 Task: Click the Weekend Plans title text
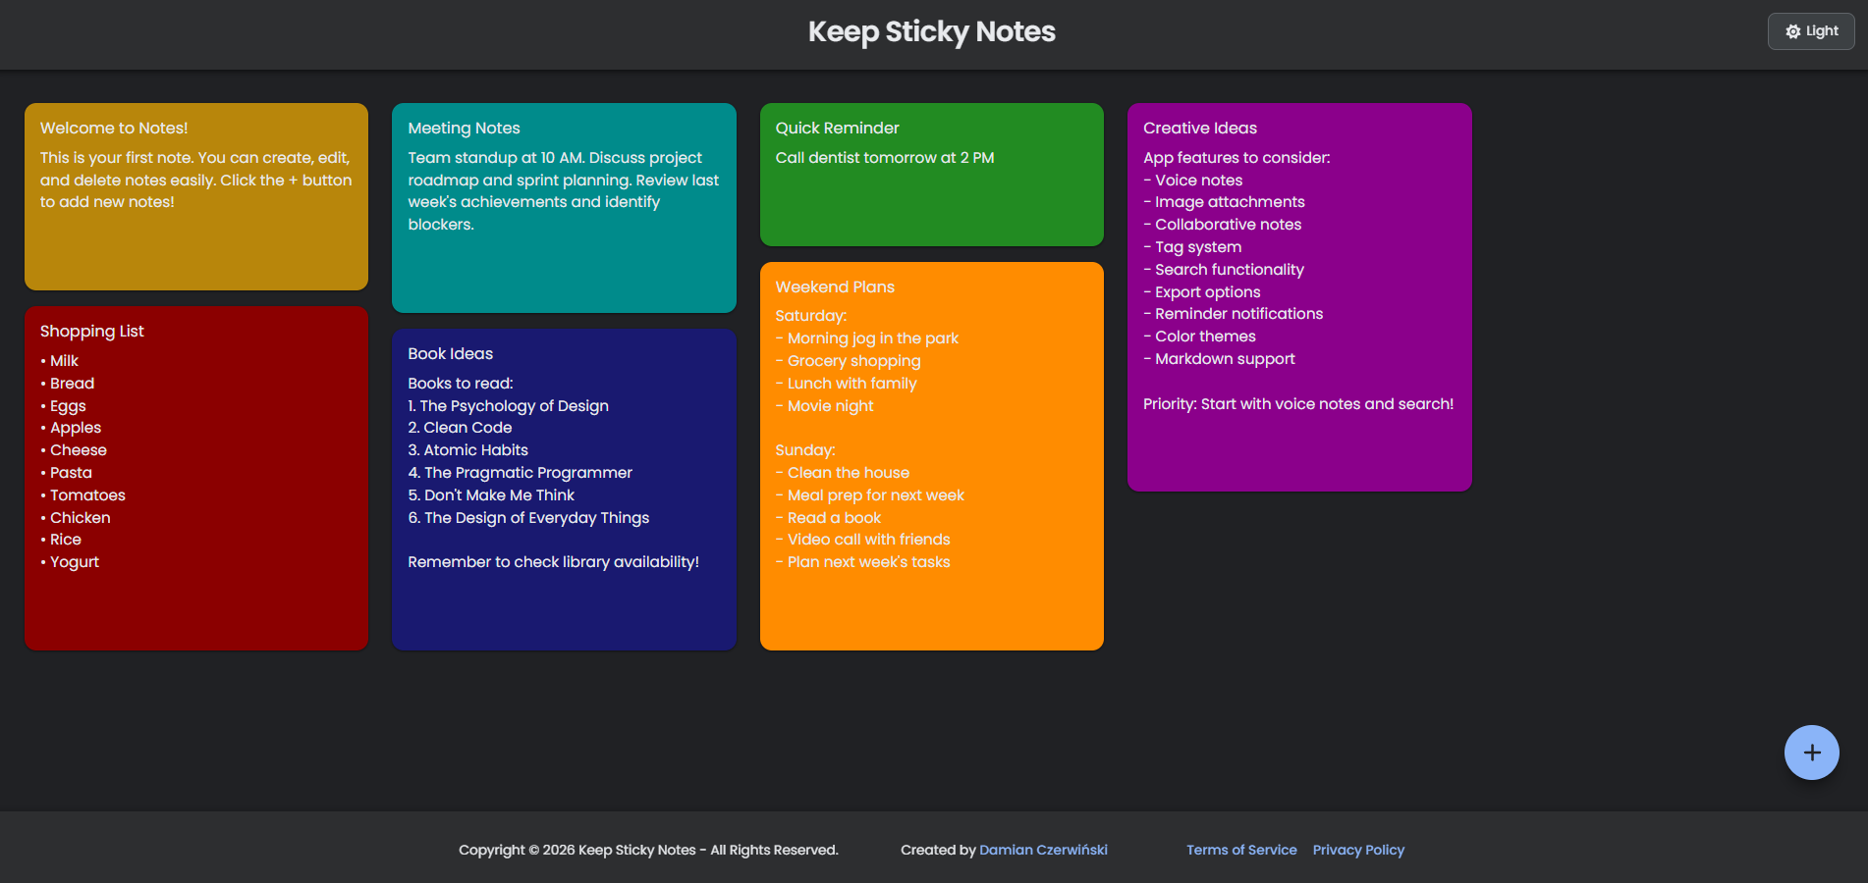pos(835,287)
